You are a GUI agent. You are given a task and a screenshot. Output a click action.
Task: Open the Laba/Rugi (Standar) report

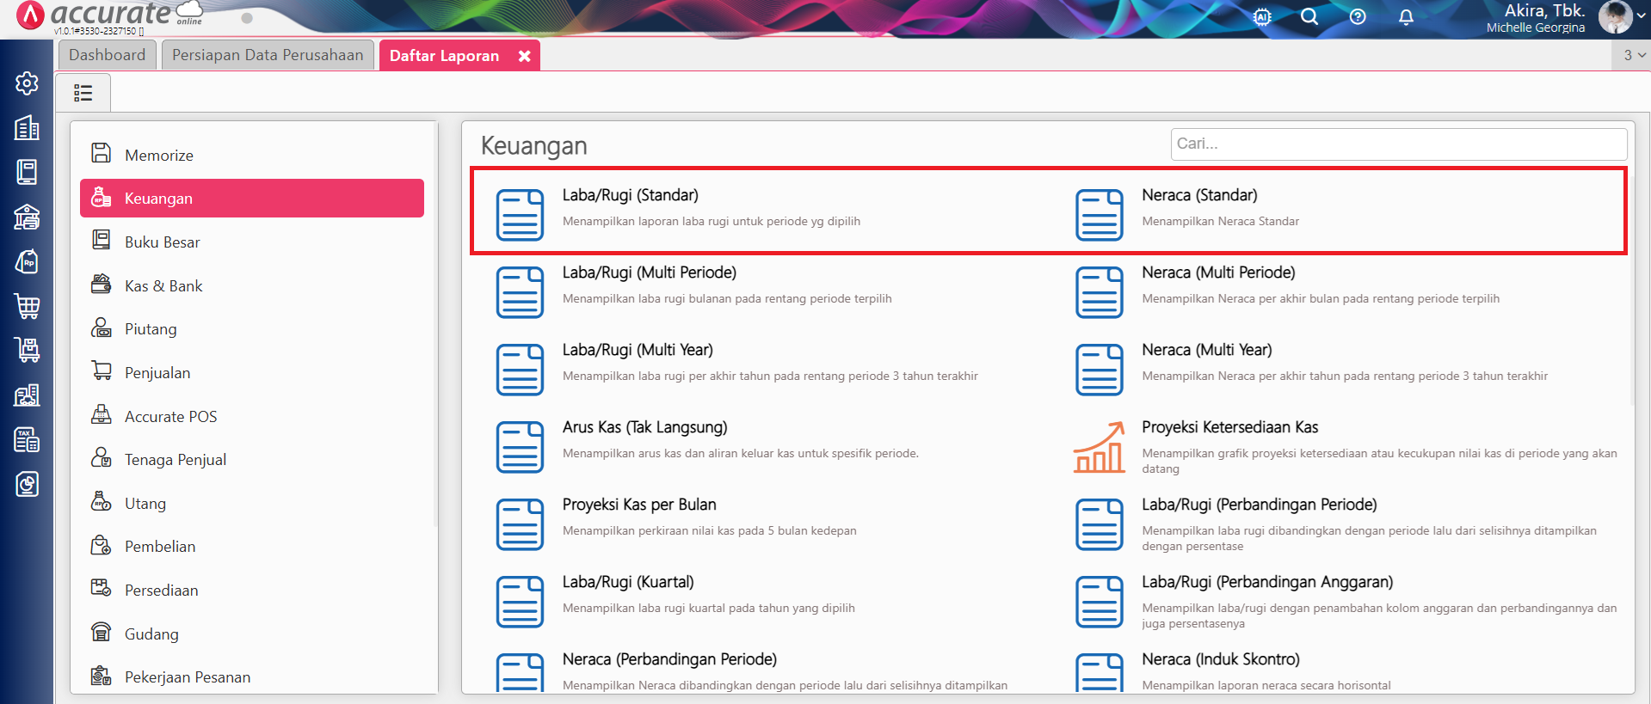click(x=630, y=196)
